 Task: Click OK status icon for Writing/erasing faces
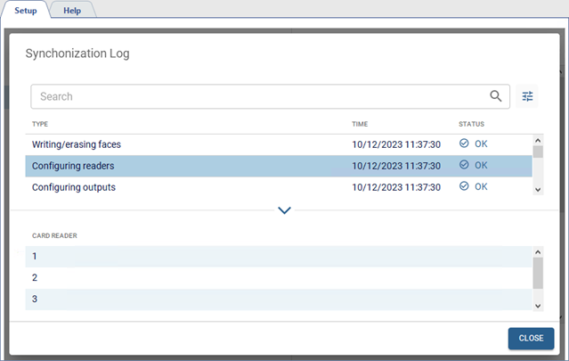tap(464, 144)
